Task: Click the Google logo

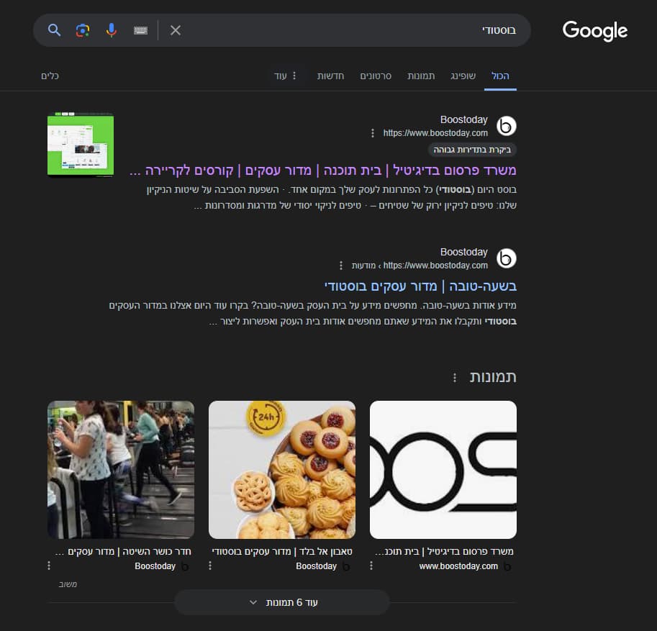Action: pos(594,31)
